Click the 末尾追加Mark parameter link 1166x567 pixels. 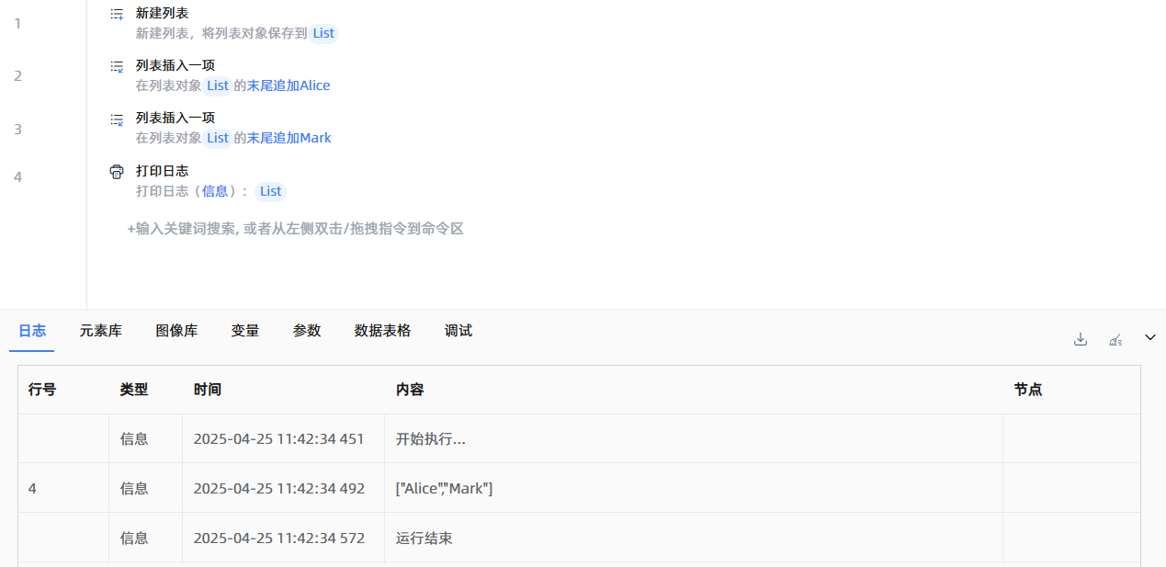[289, 138]
